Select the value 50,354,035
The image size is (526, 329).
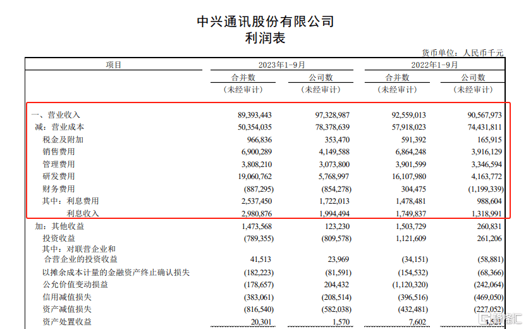click(x=255, y=127)
